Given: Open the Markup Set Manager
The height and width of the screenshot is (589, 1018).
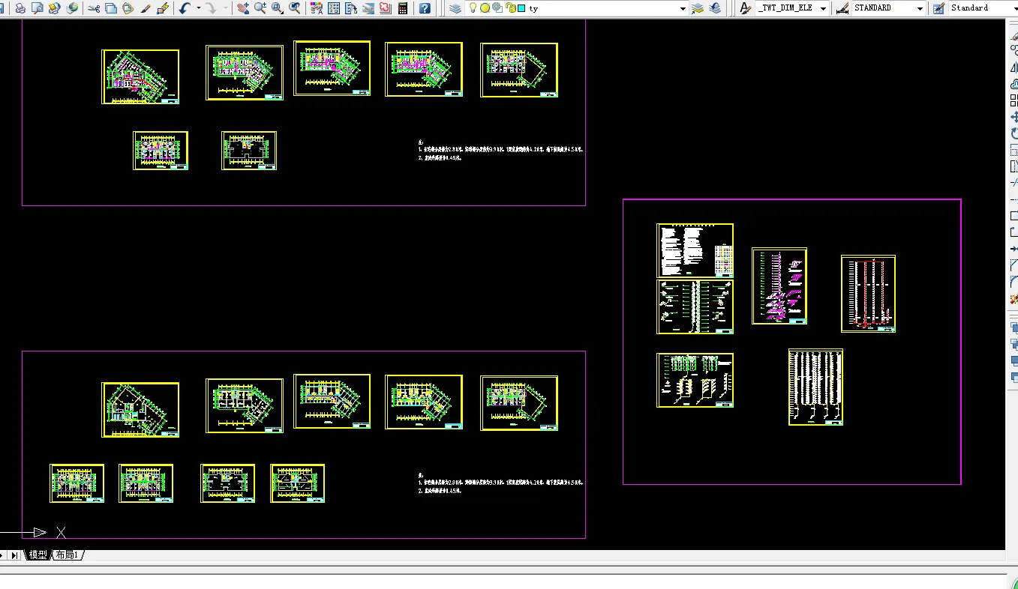Looking at the screenshot, I should point(385,8).
